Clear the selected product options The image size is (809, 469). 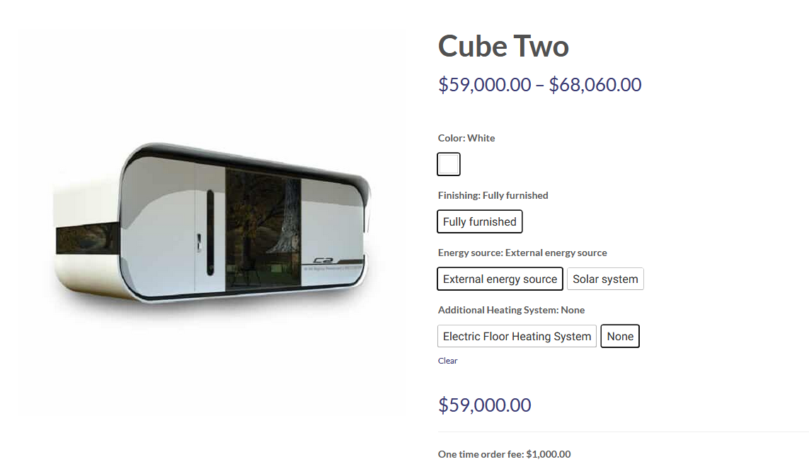[447, 361]
